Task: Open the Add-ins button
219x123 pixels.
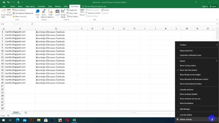Action: pos(38,13)
